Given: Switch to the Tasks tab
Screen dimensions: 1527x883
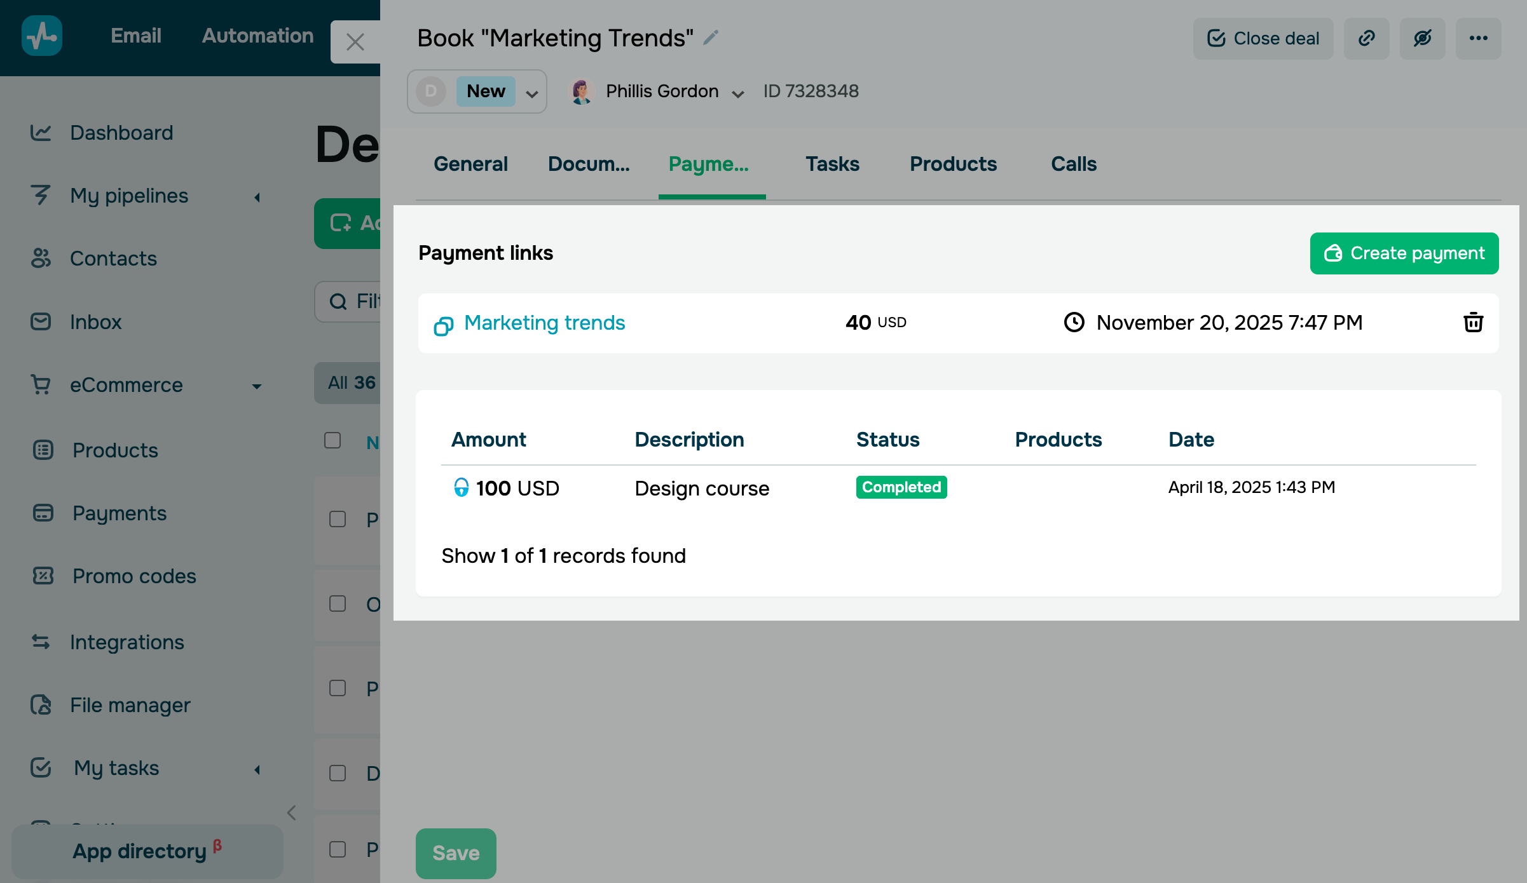Looking at the screenshot, I should 832,164.
